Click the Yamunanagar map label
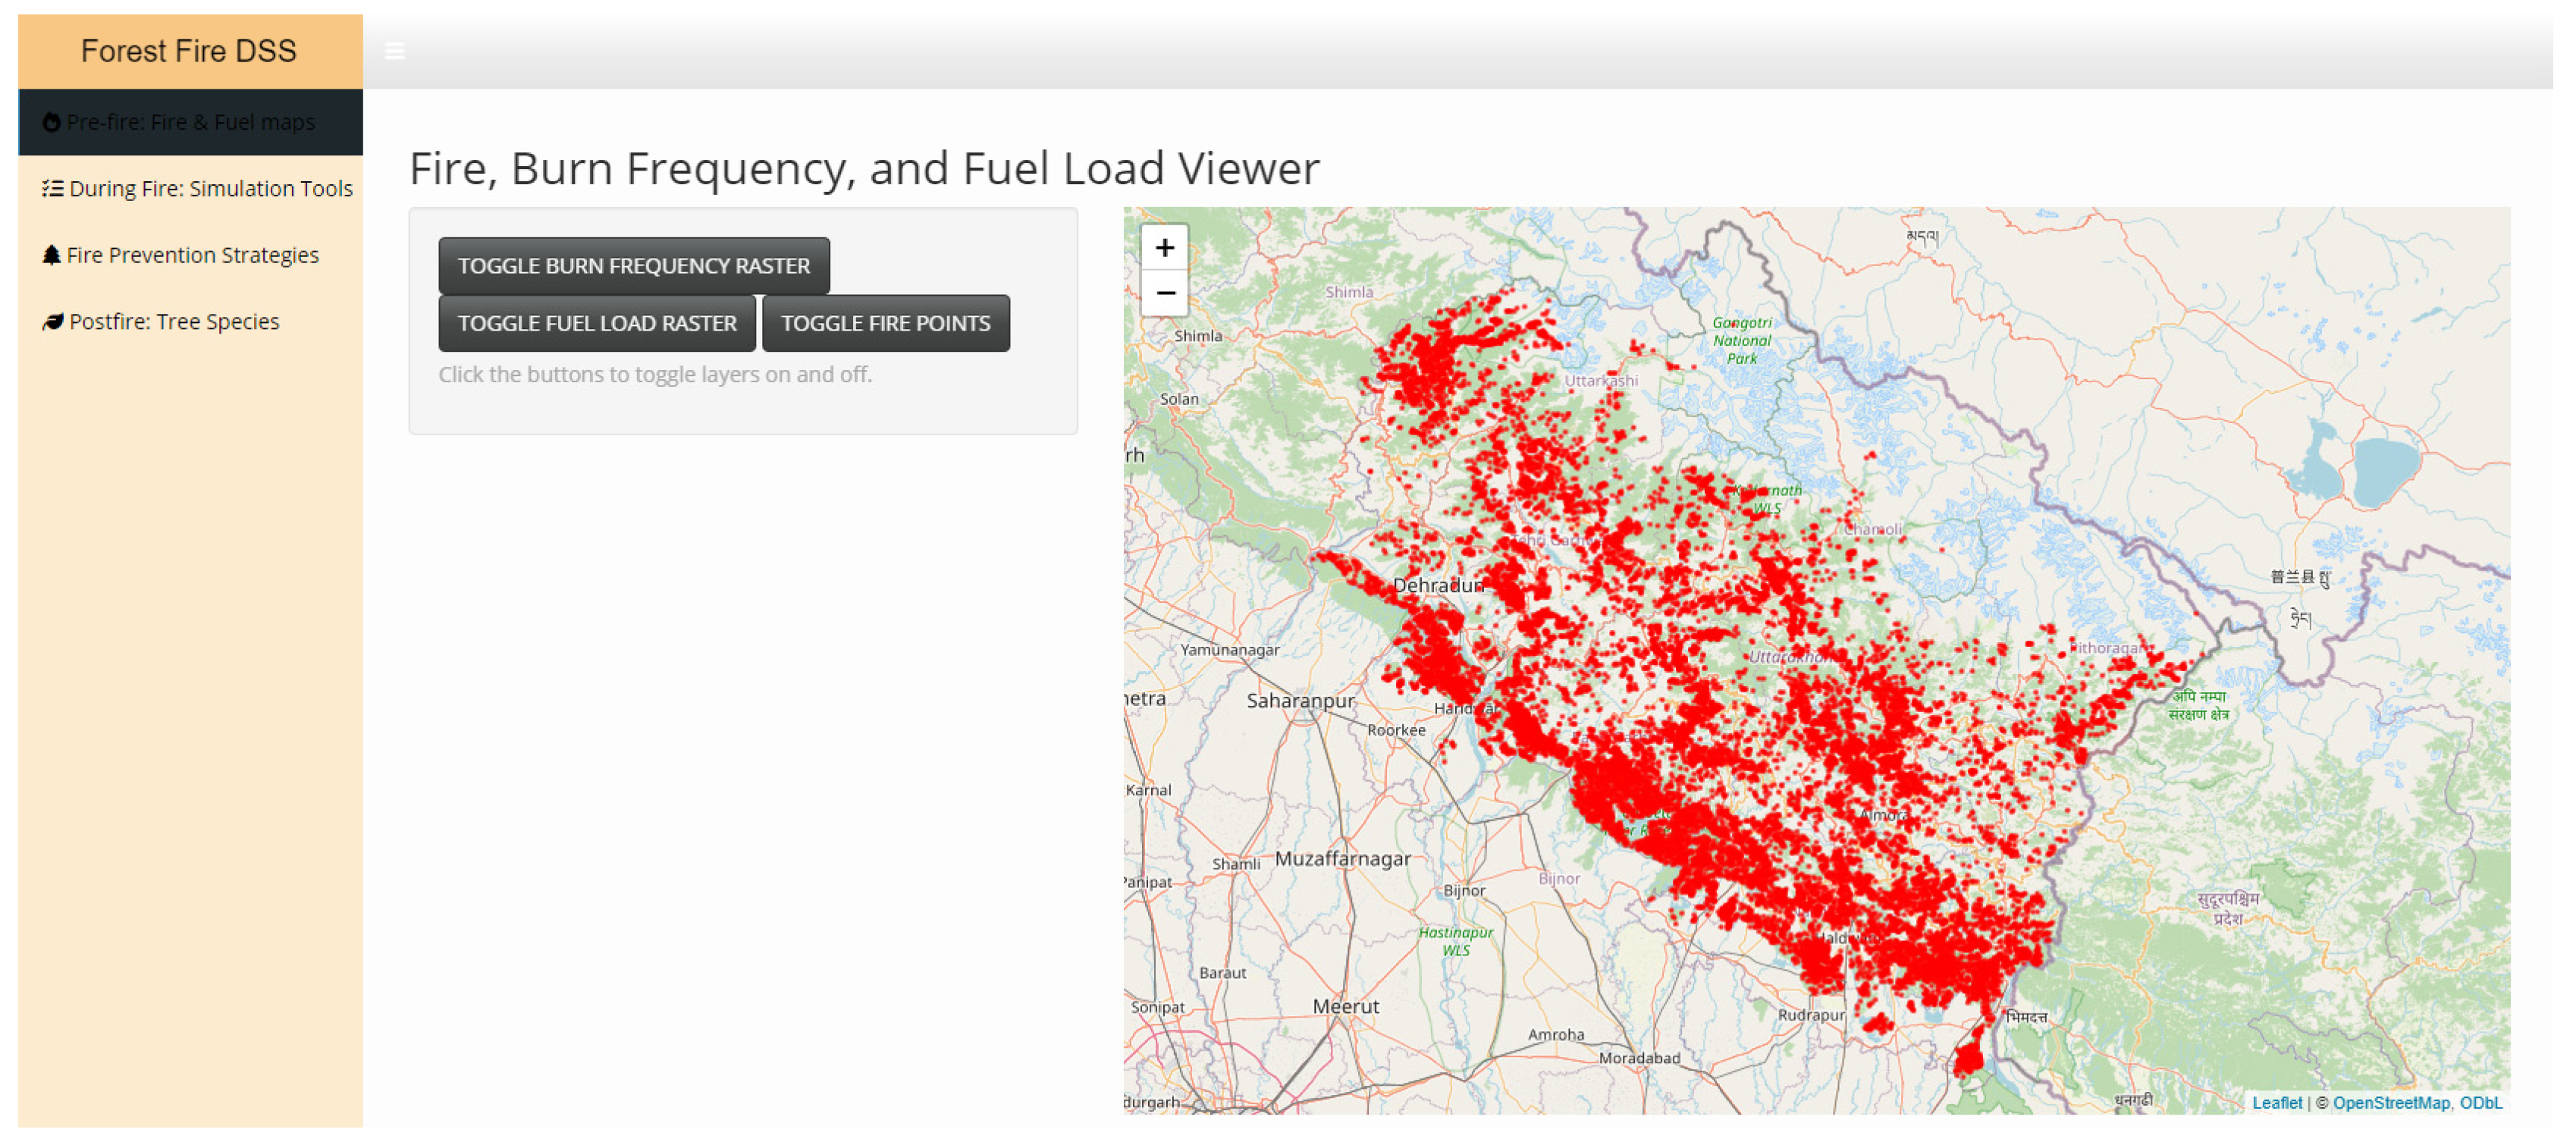This screenshot has width=2576, height=1145. (x=1230, y=650)
